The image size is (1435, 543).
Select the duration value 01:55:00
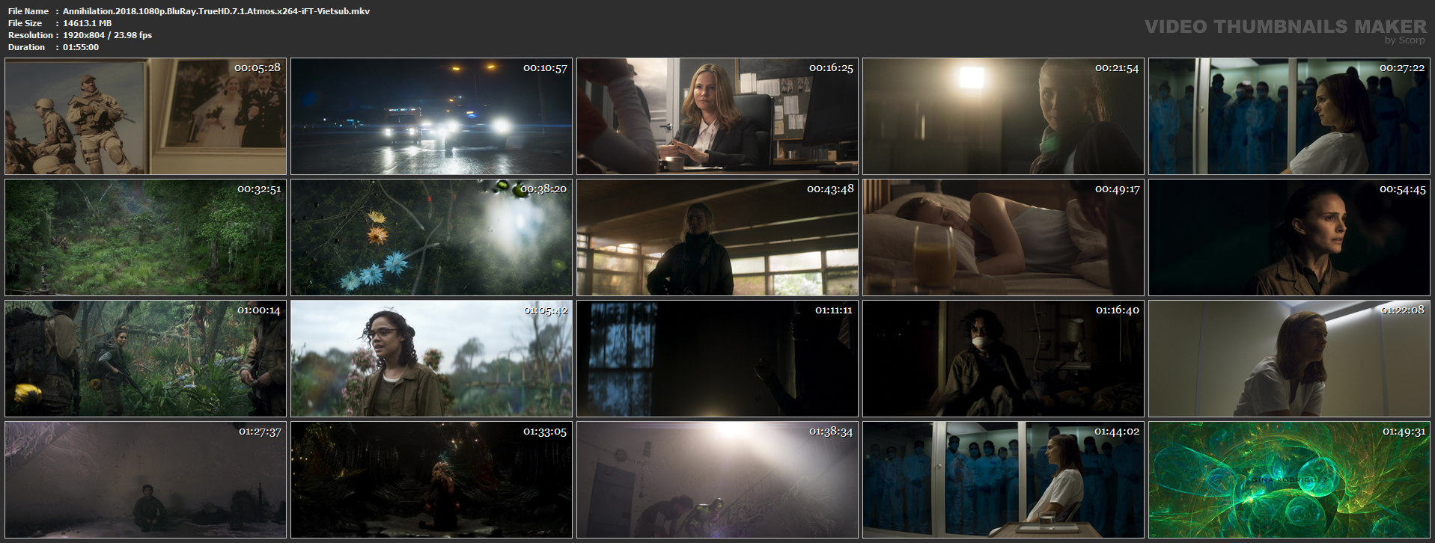tap(81, 47)
